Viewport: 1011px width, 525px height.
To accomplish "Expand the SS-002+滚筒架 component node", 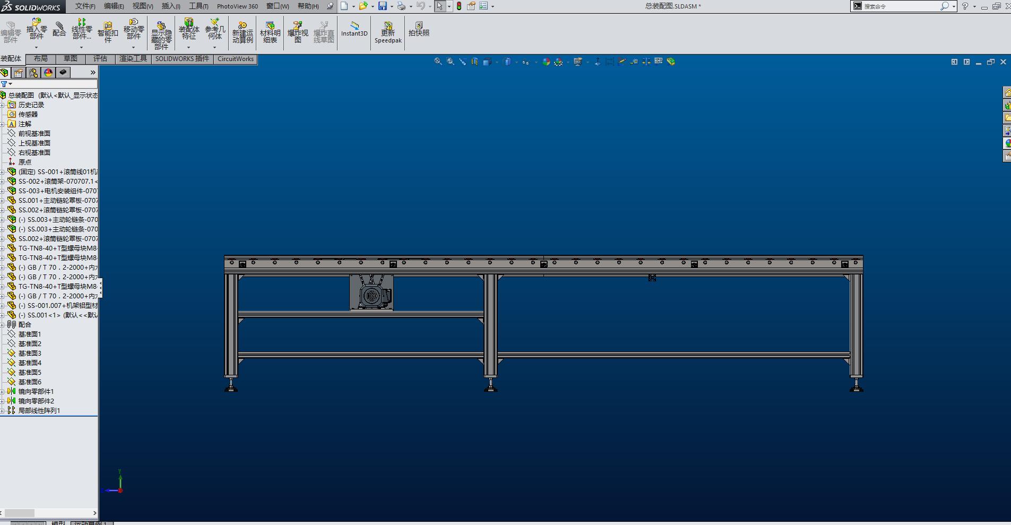I will (3, 182).
